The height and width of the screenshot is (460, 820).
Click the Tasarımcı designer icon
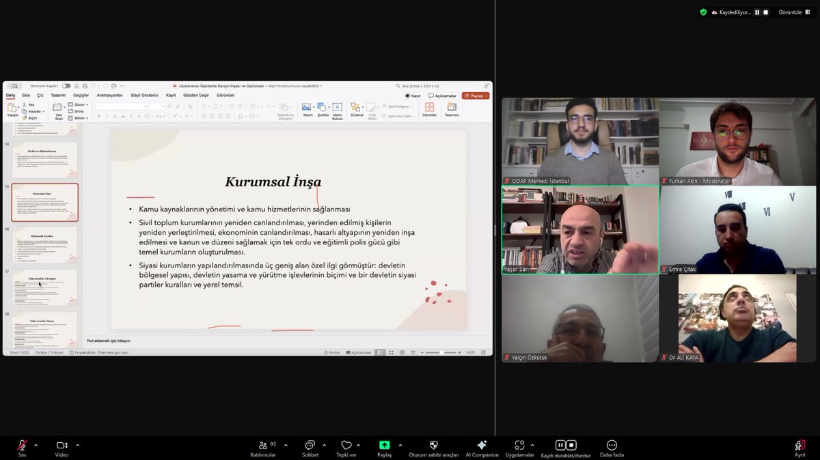coord(452,108)
